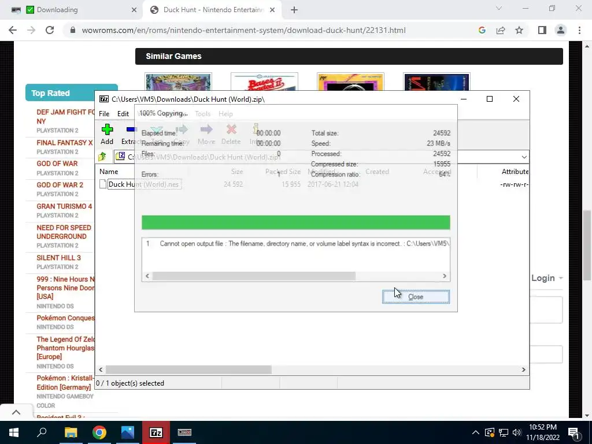
Task: Open SILENT HILL 3 link
Action: pyautogui.click(x=58, y=258)
